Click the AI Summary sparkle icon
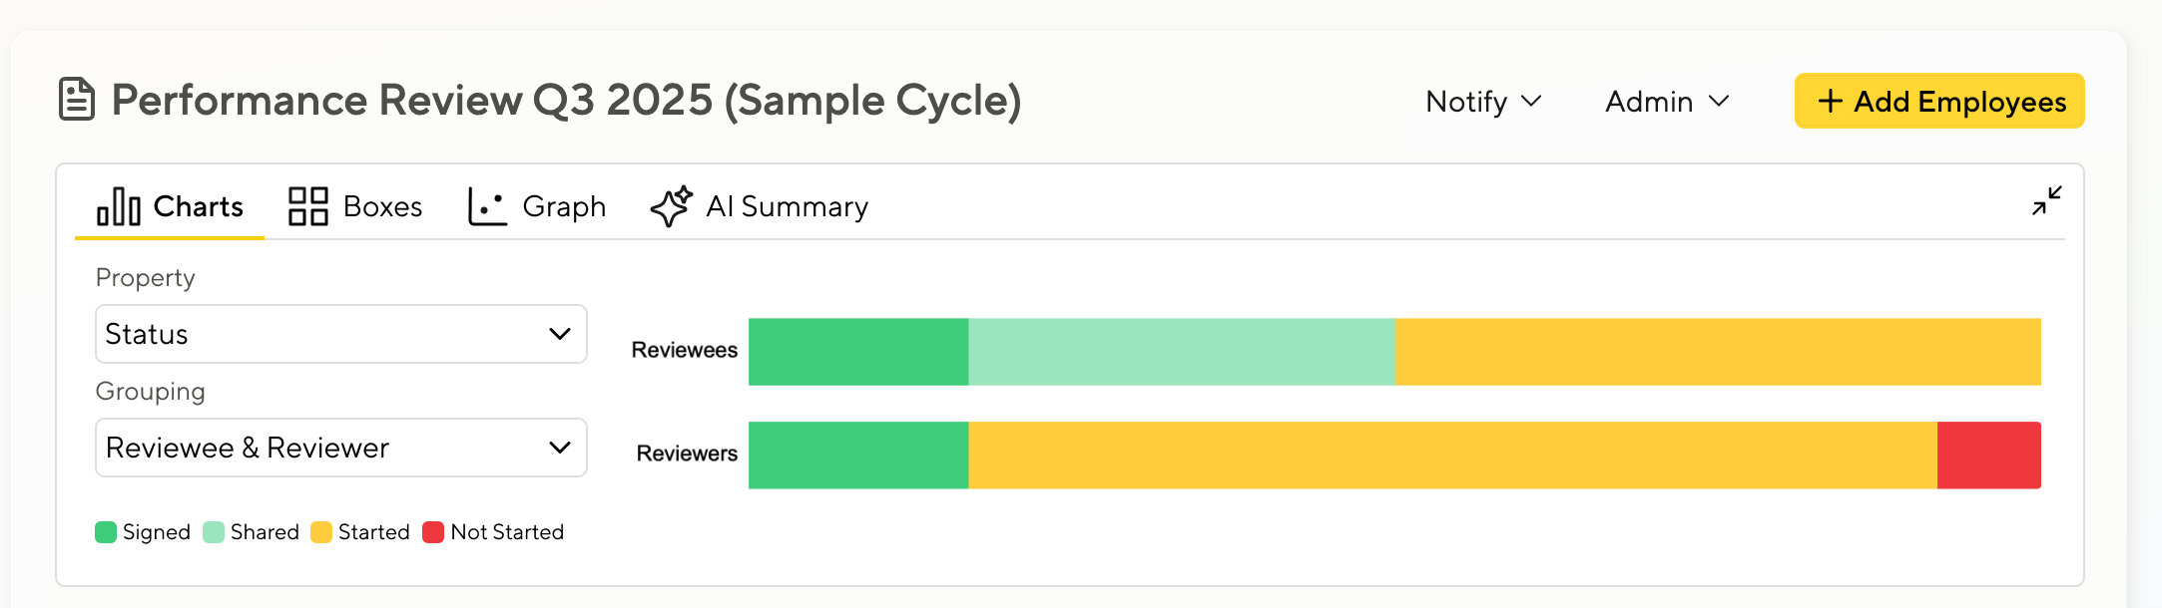This screenshot has height=608, width=2162. point(671,206)
